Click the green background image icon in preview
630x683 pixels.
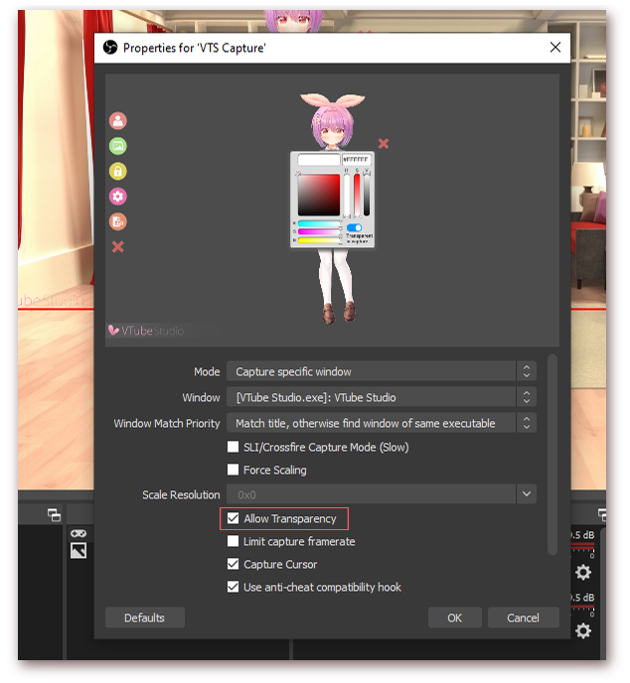[x=117, y=146]
